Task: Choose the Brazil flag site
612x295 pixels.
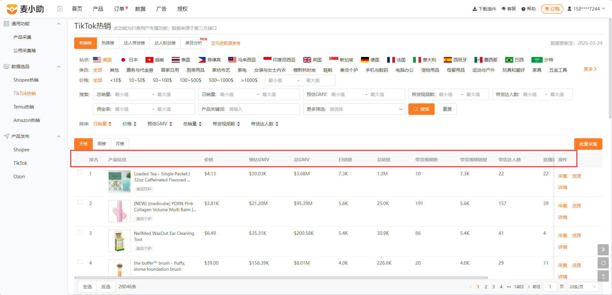Action: pos(509,60)
